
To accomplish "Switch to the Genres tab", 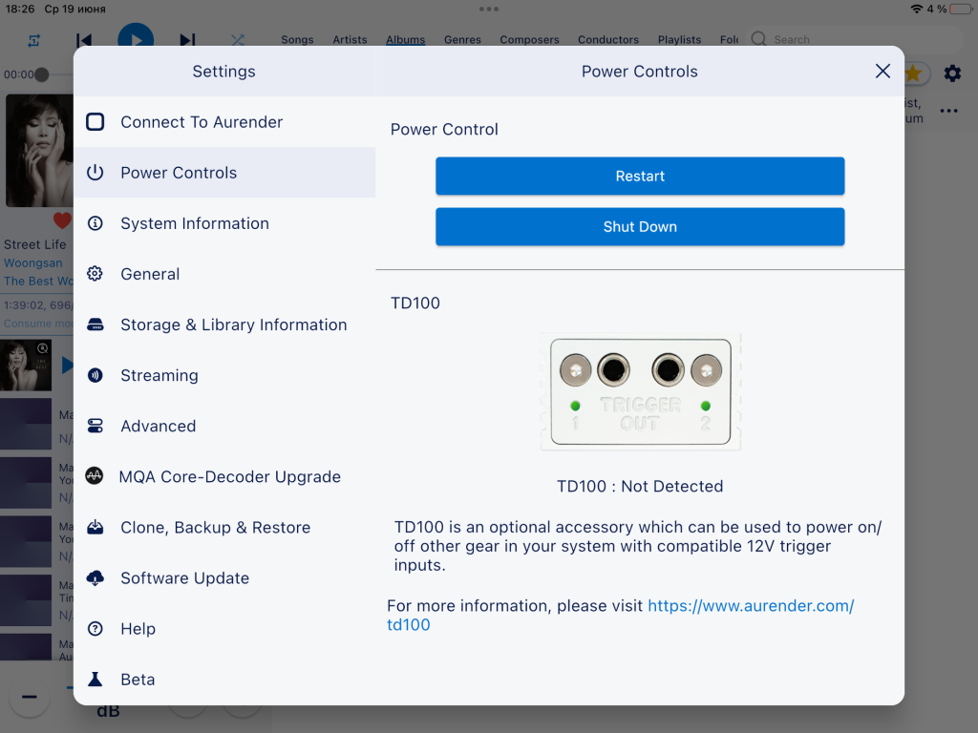I will [462, 40].
